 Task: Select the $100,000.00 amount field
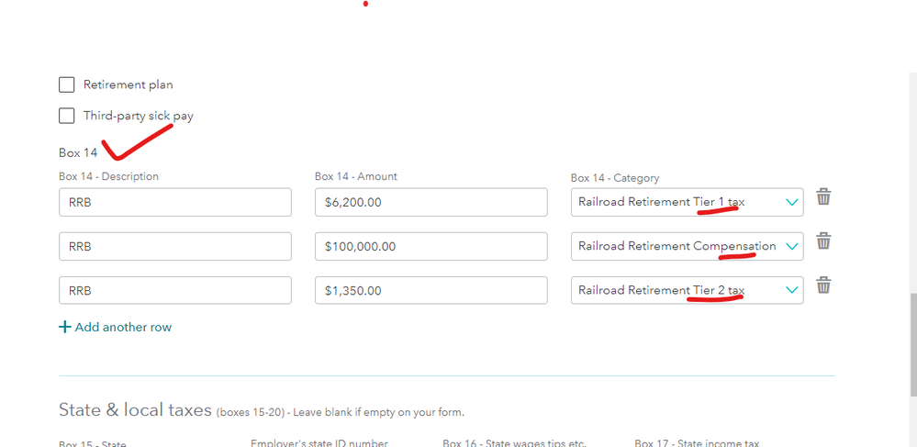(x=431, y=246)
